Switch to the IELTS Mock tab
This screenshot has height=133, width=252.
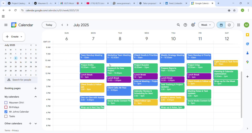point(71,3)
